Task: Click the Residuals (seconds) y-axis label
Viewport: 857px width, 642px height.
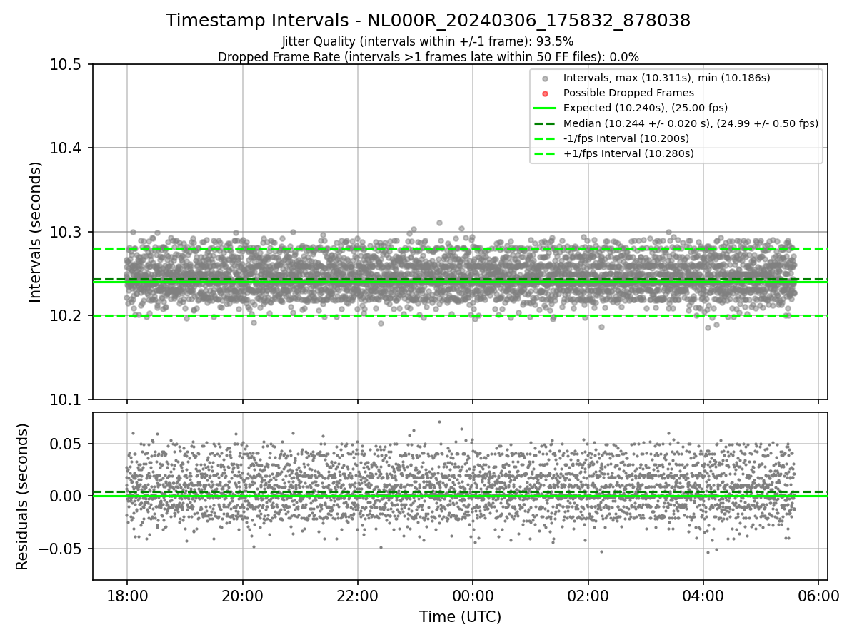Action: click(22, 496)
